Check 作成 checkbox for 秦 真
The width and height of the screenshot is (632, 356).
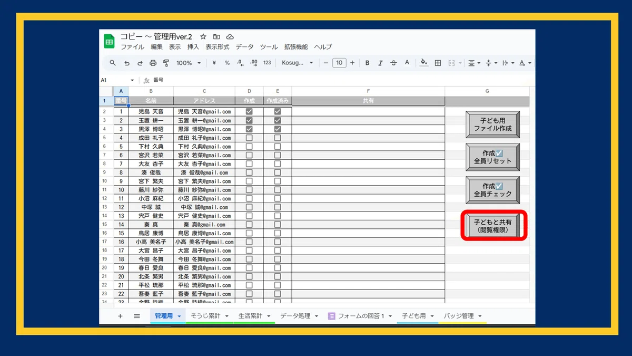249,224
